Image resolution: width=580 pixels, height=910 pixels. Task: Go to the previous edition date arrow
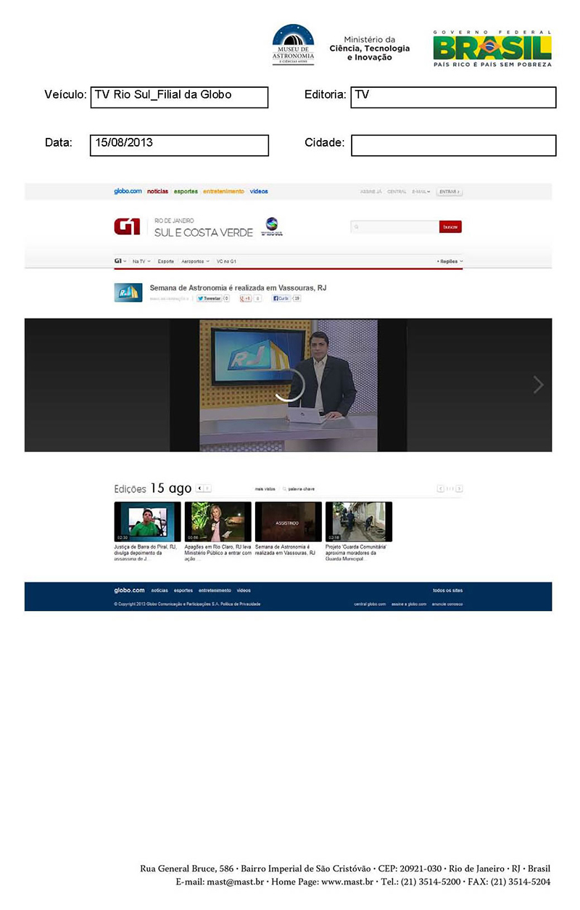pyautogui.click(x=199, y=489)
